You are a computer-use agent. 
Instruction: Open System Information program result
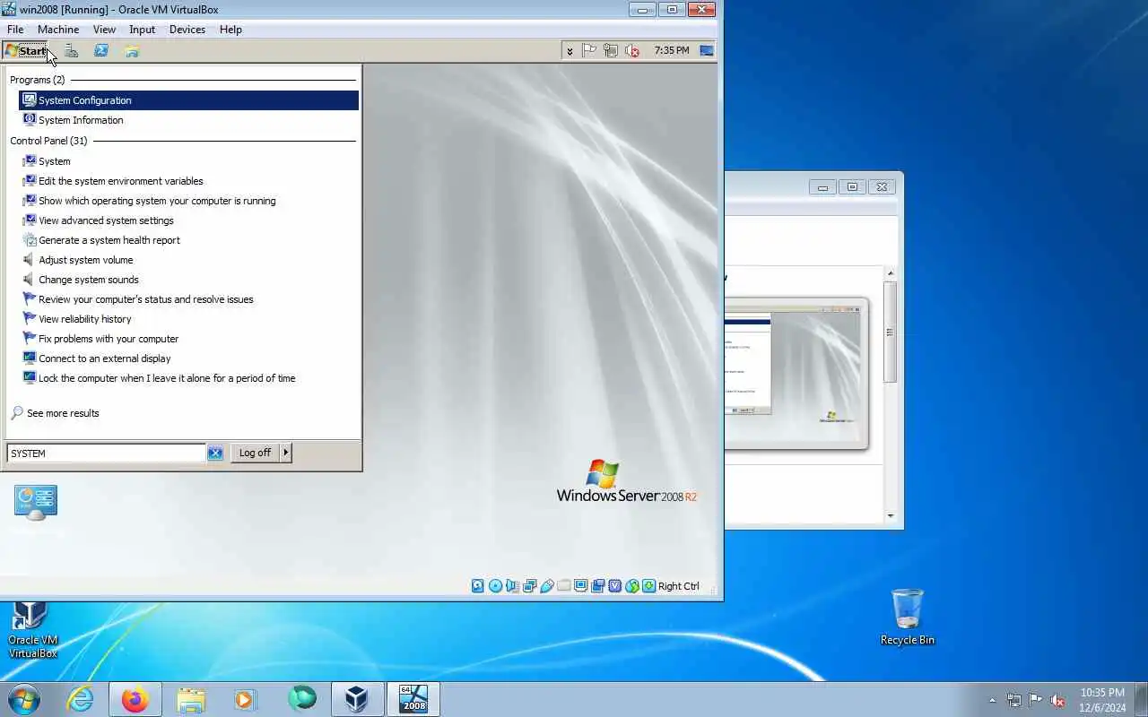pyautogui.click(x=189, y=120)
